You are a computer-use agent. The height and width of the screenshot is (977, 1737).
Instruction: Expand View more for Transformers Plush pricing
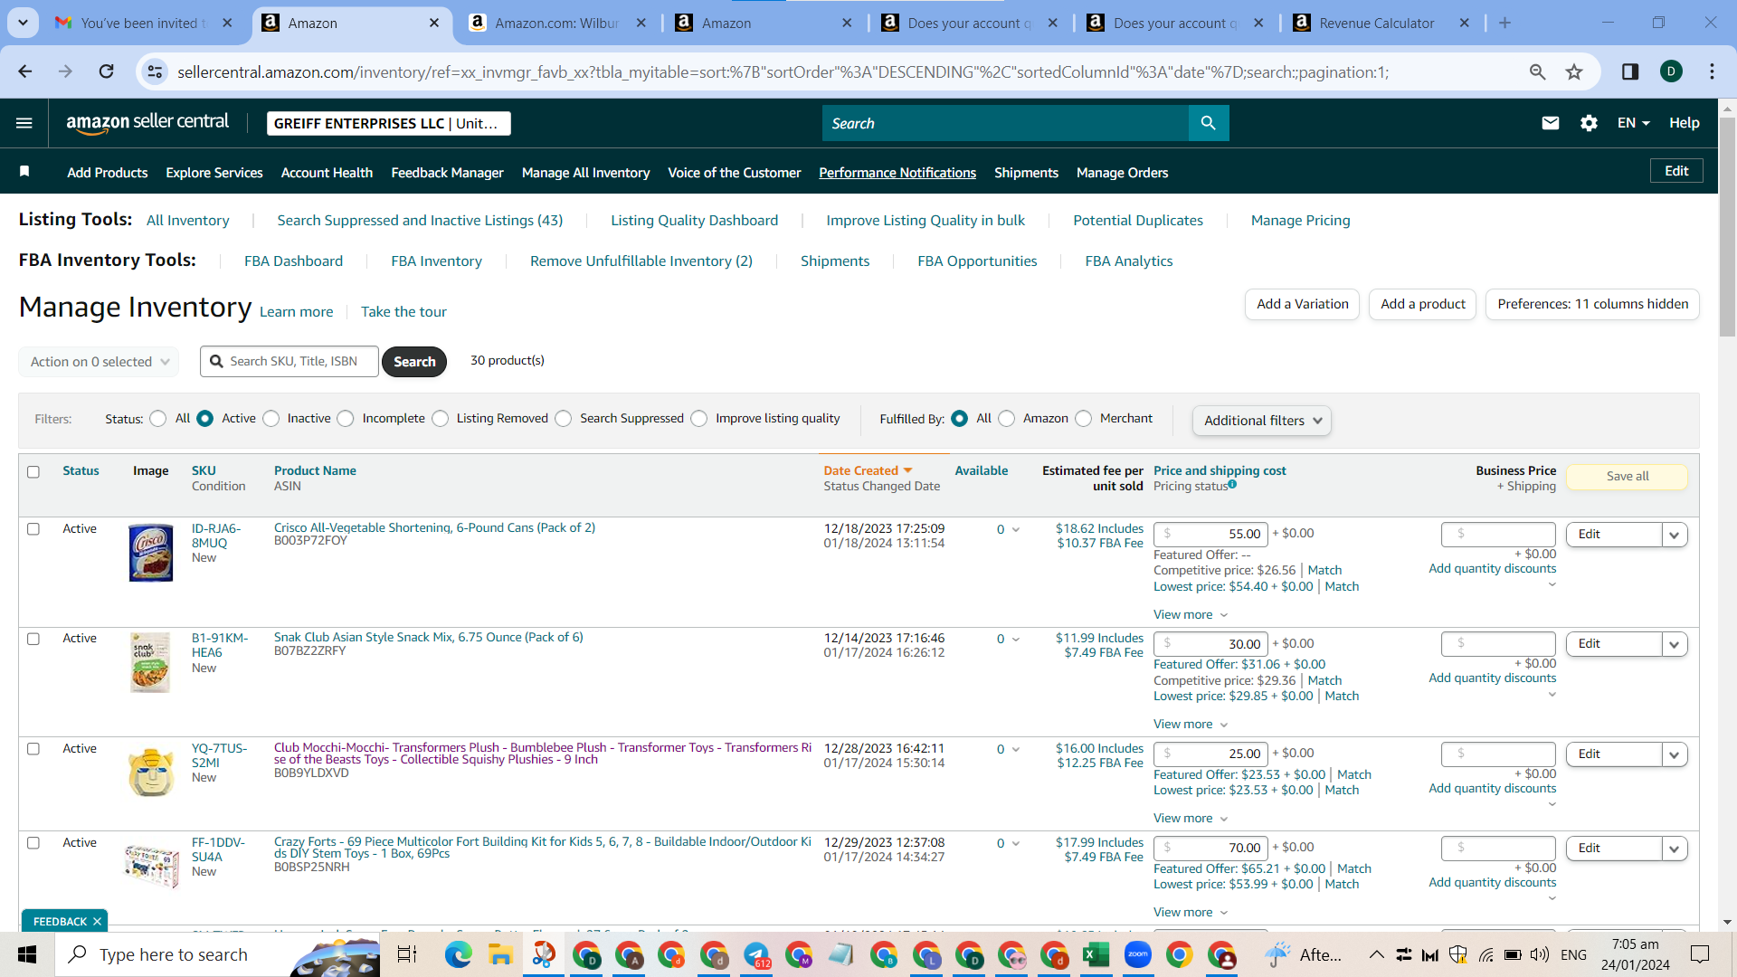[1191, 819]
